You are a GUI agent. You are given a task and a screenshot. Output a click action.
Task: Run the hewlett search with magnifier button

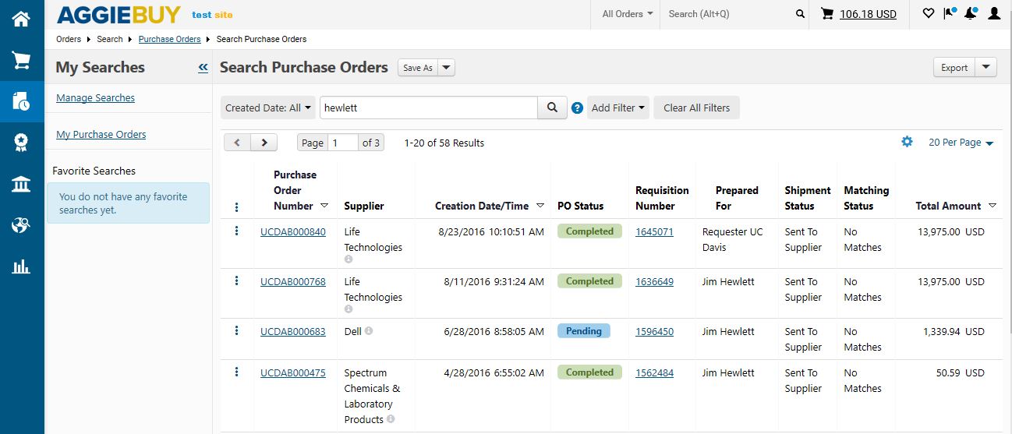tap(552, 108)
